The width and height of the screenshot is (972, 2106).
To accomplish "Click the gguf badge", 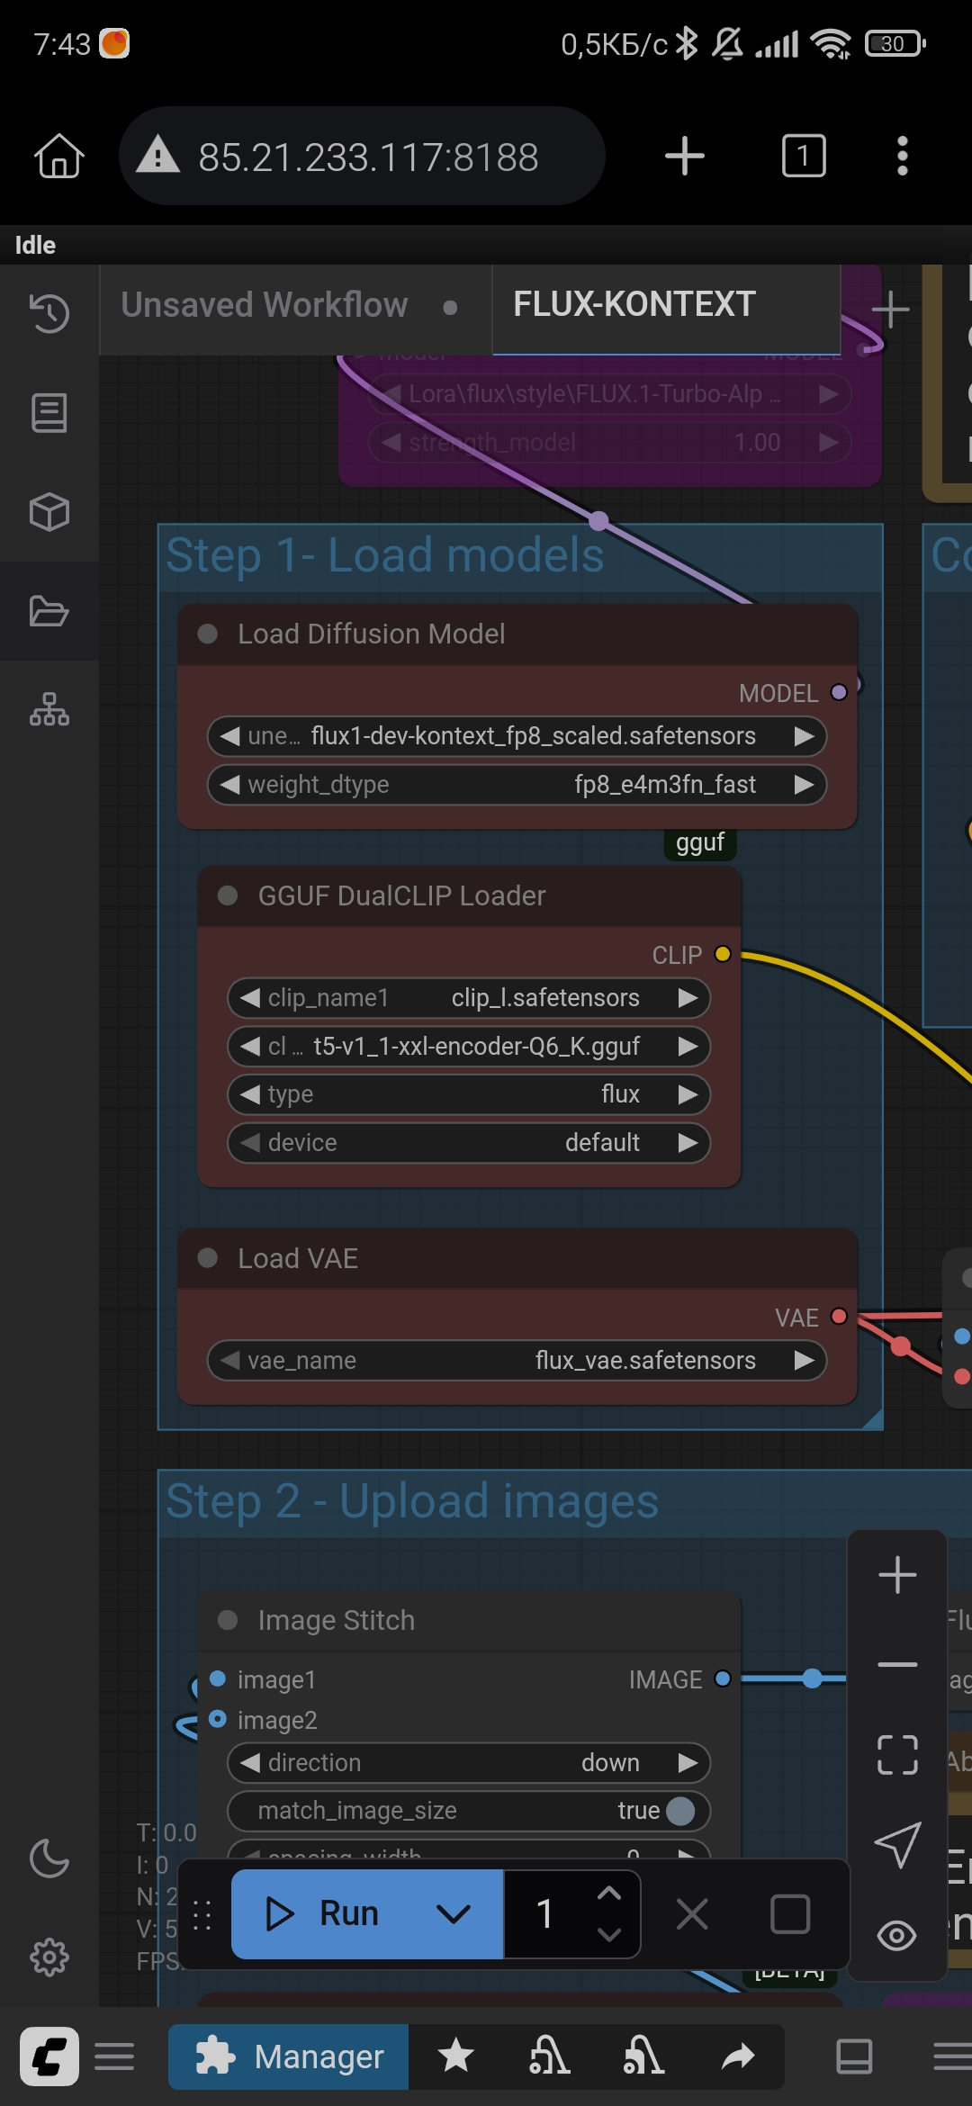I will pyautogui.click(x=700, y=842).
